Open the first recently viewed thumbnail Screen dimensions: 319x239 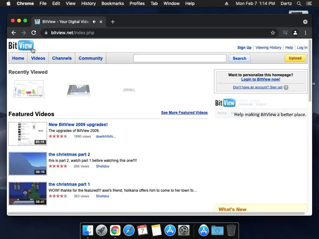pyautogui.click(x=29, y=89)
